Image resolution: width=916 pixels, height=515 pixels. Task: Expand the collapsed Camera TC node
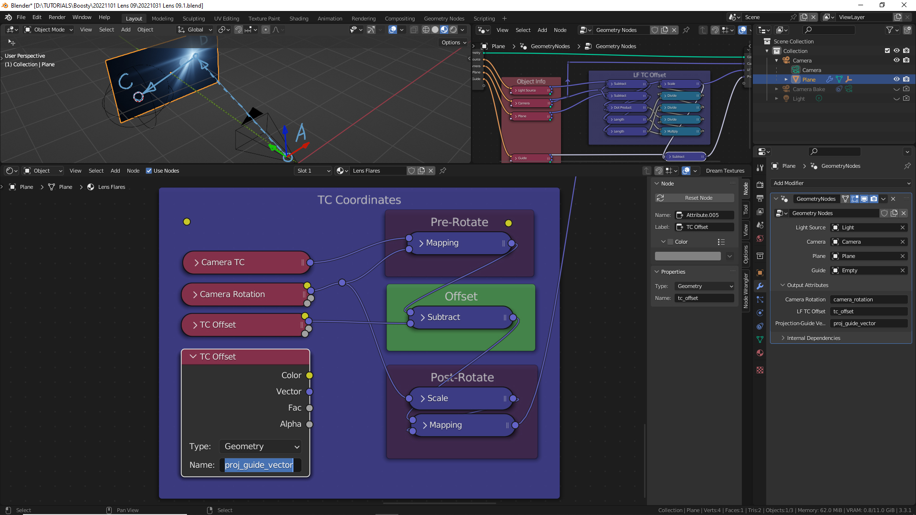click(197, 262)
